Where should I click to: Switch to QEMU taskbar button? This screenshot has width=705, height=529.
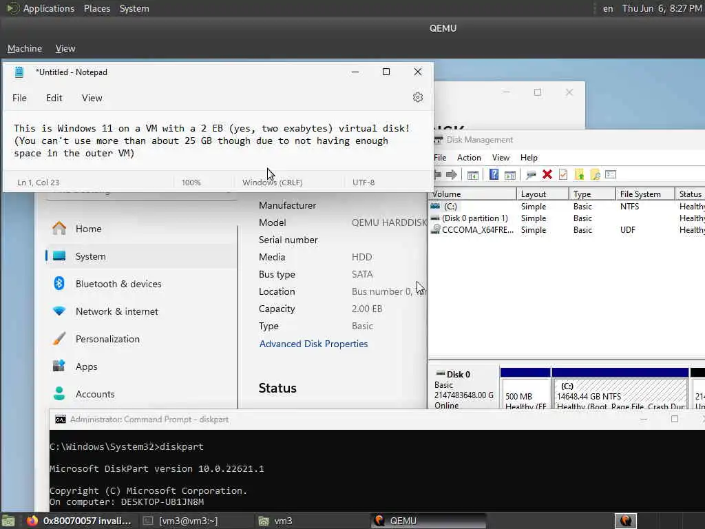[x=428, y=521]
